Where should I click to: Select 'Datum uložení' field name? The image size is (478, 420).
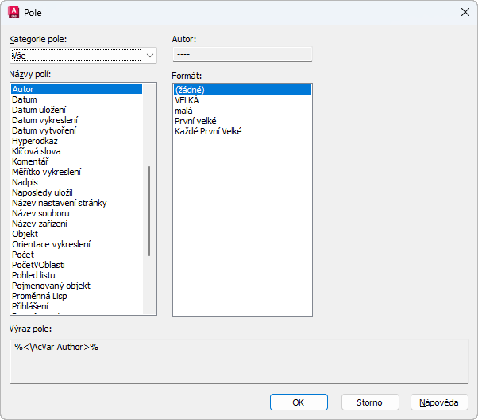coord(39,110)
